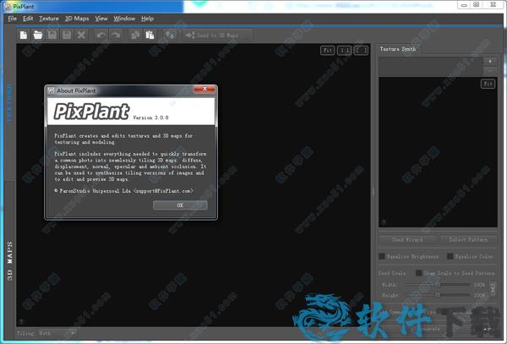Click the seed list area in Texture Synth
The image size is (507, 344).
pos(430,67)
